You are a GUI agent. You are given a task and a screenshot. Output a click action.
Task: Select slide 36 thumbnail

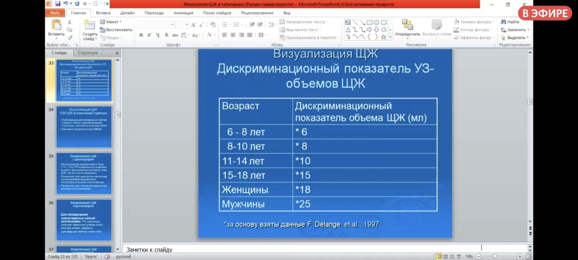(x=84, y=220)
